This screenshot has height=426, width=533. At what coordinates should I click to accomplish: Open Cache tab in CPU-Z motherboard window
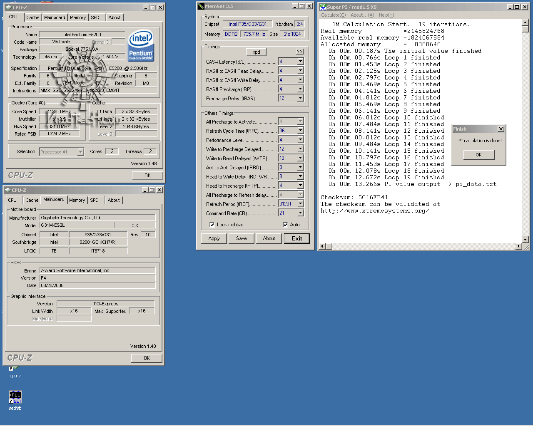pos(32,200)
